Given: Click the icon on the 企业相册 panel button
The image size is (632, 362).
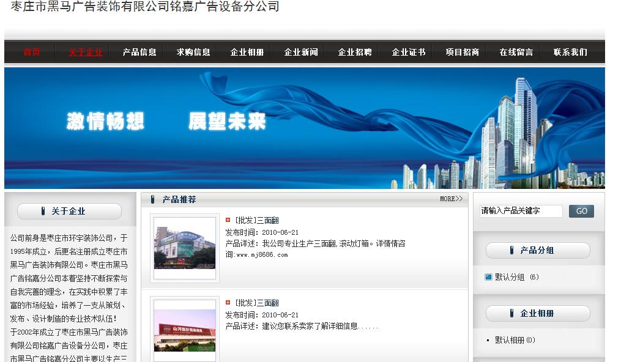Looking at the screenshot, I should [x=513, y=314].
